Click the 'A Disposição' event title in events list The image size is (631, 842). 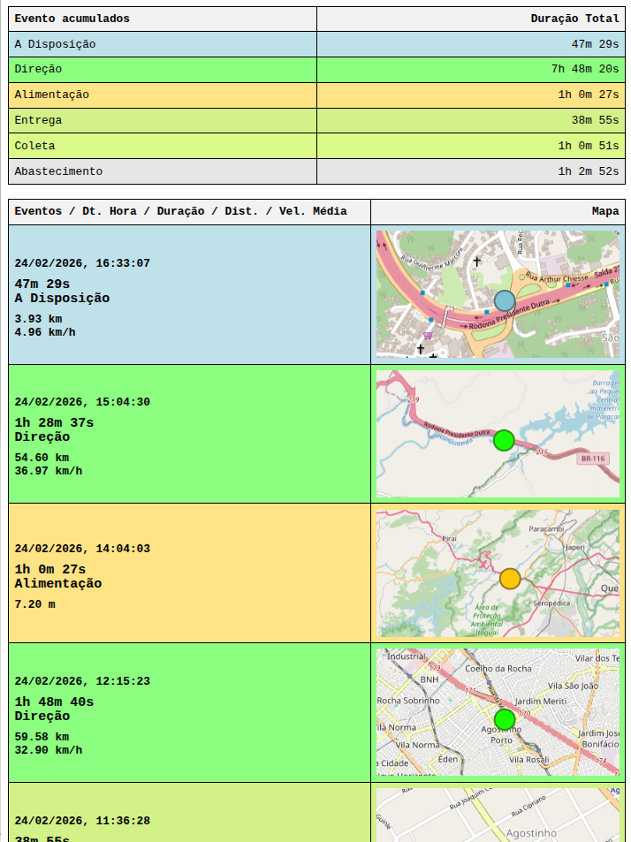pos(62,299)
